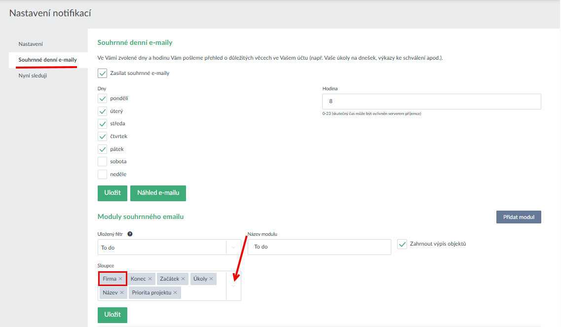Click the help icon next to Uložený filtr

pos(129,234)
